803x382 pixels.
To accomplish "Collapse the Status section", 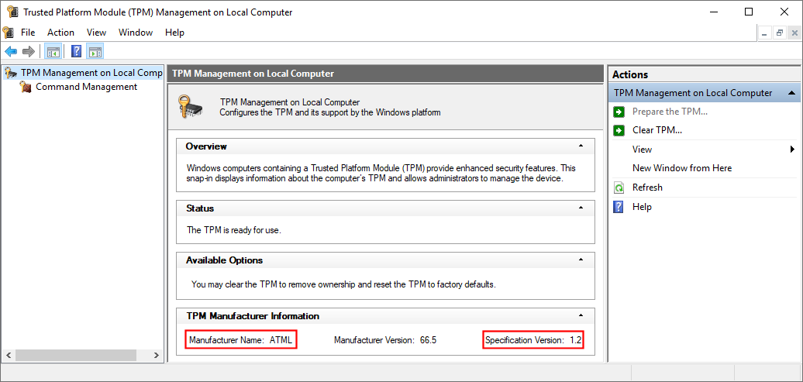I will tap(581, 208).
